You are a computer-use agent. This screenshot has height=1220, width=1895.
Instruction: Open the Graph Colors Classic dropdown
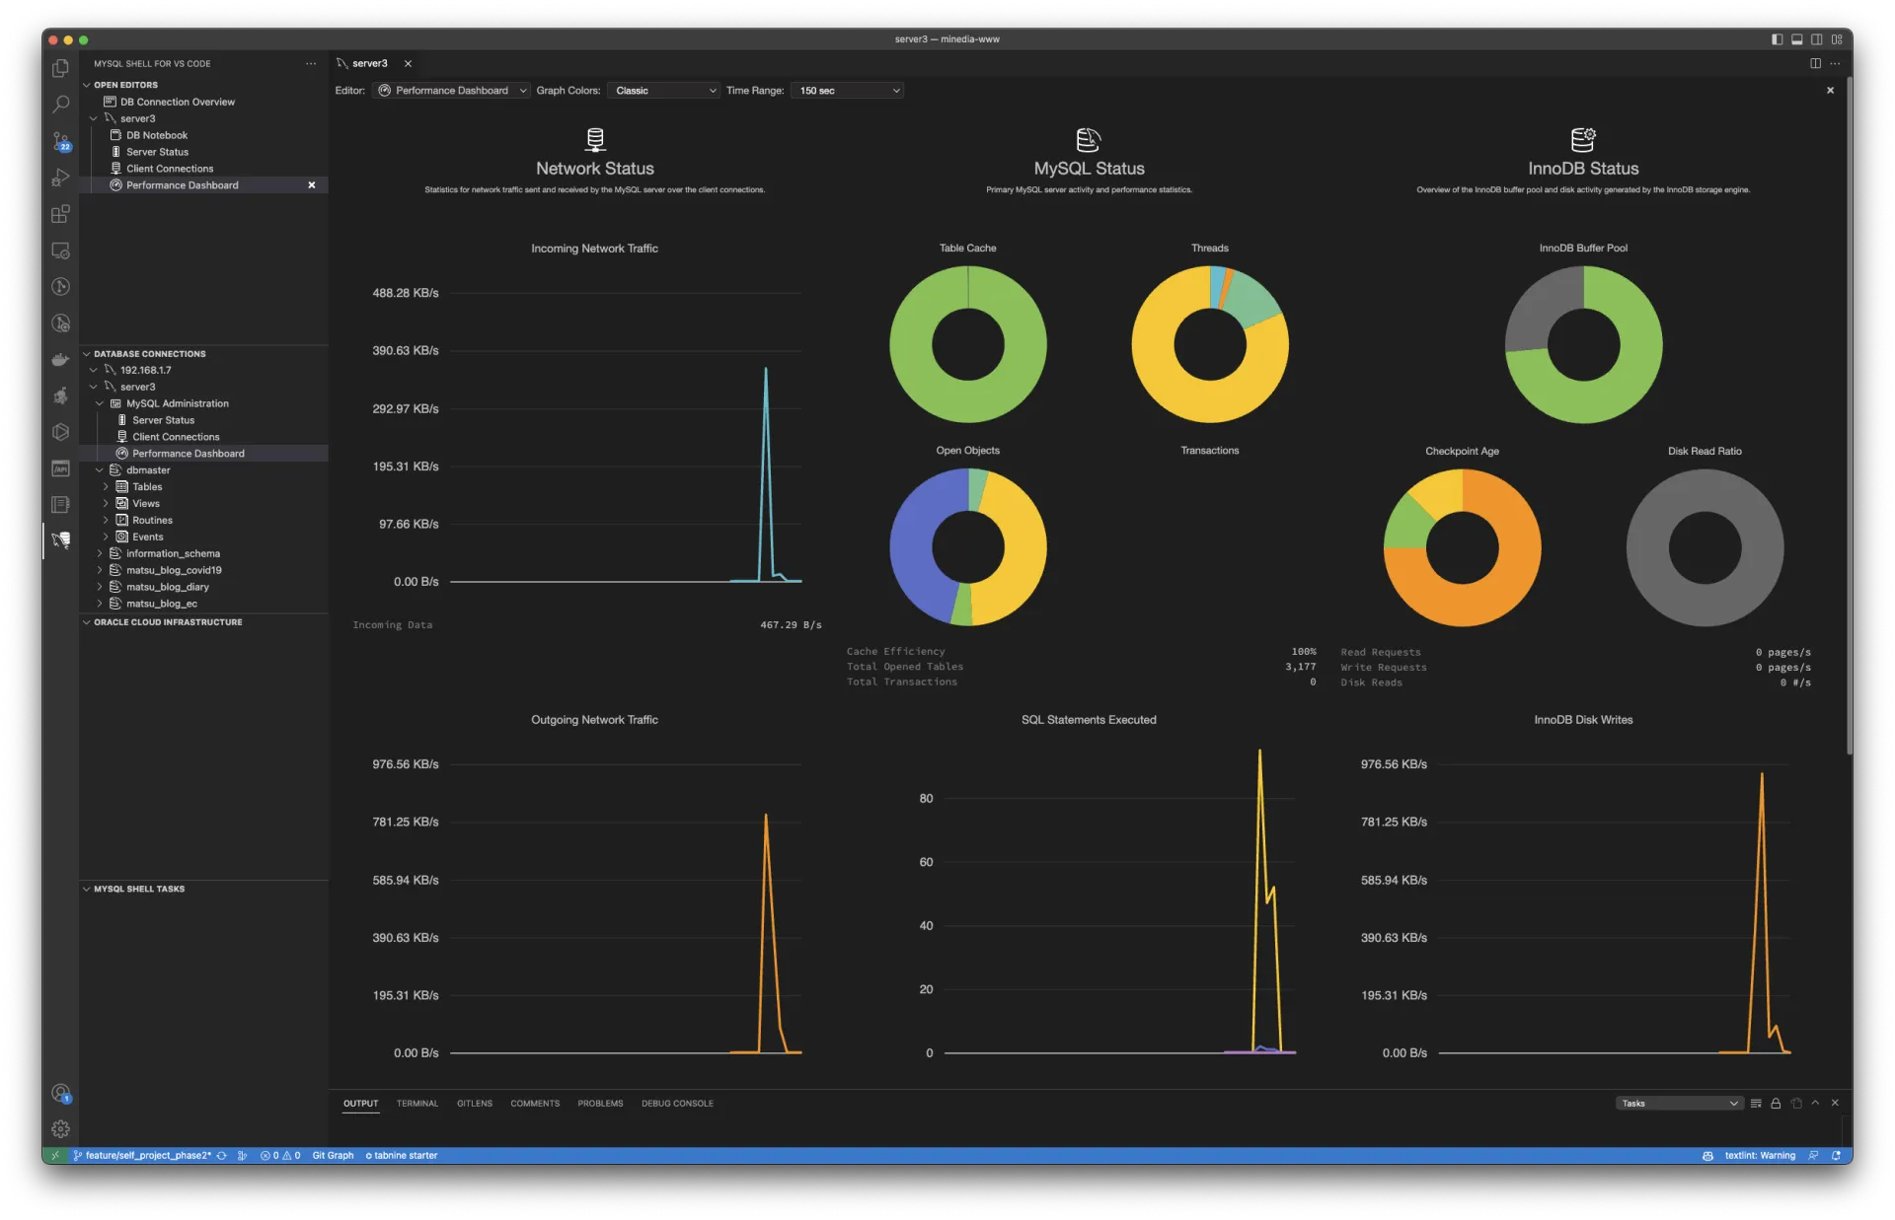[x=663, y=91]
